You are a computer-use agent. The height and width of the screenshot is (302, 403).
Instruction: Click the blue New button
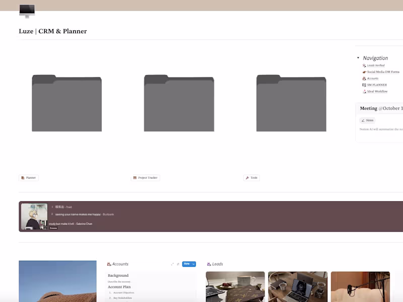186,263
